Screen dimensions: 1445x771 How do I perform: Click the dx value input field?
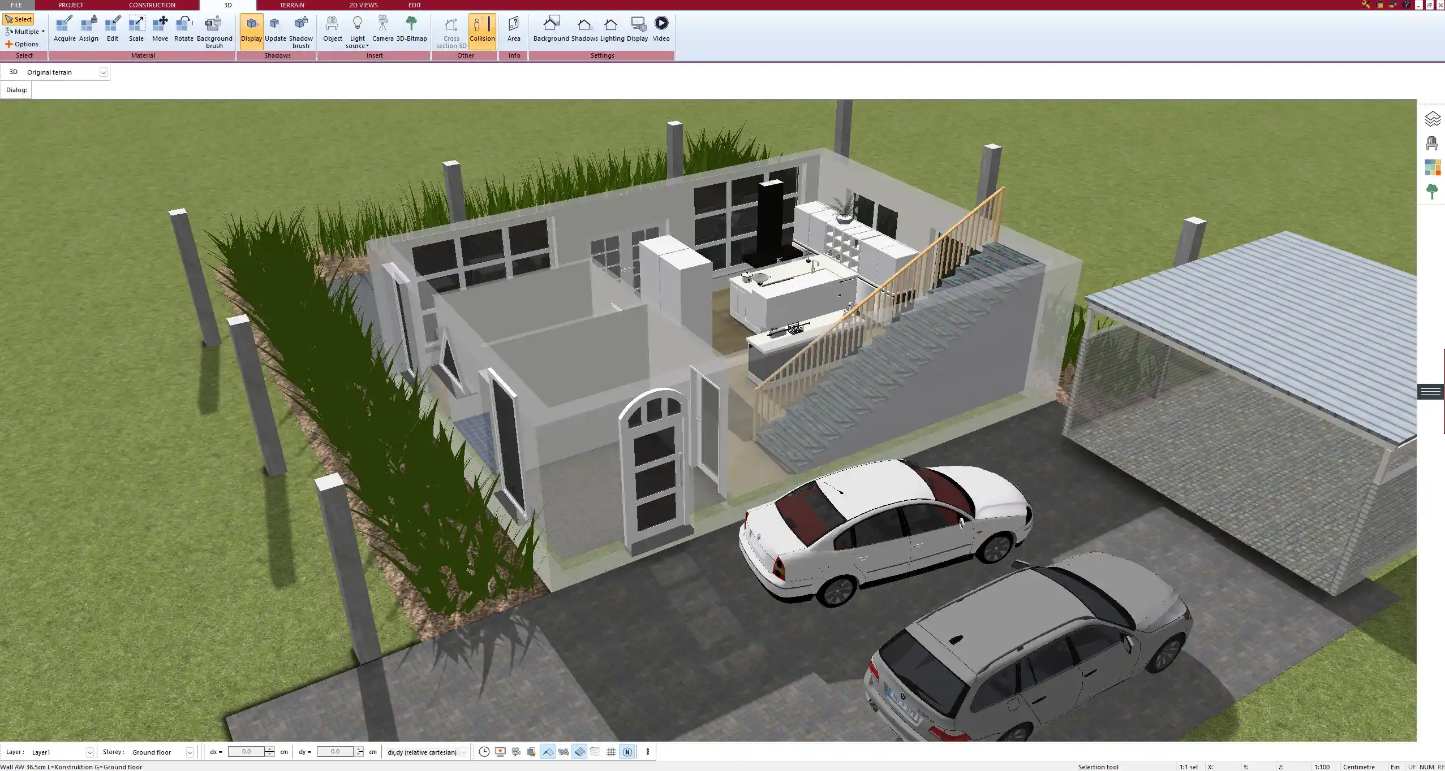[246, 752]
